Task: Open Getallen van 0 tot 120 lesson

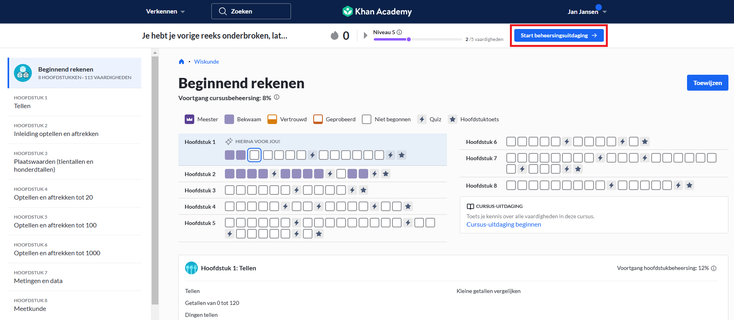Action: [212, 303]
